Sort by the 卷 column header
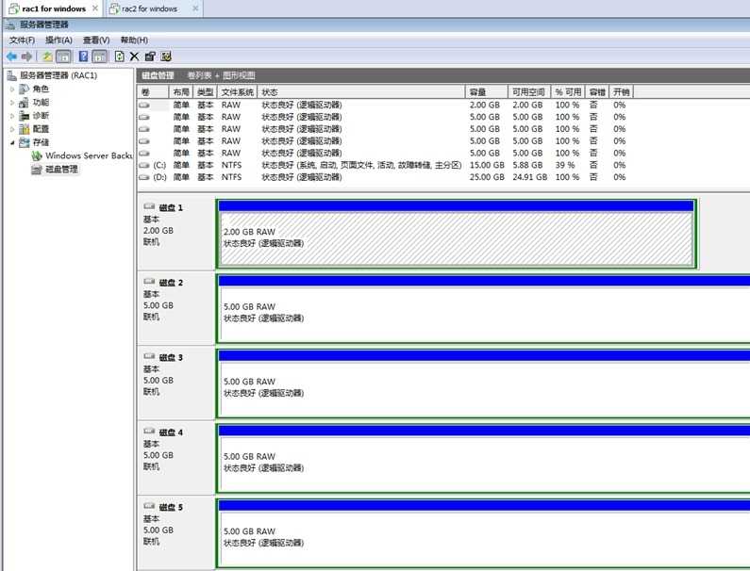 (153, 91)
